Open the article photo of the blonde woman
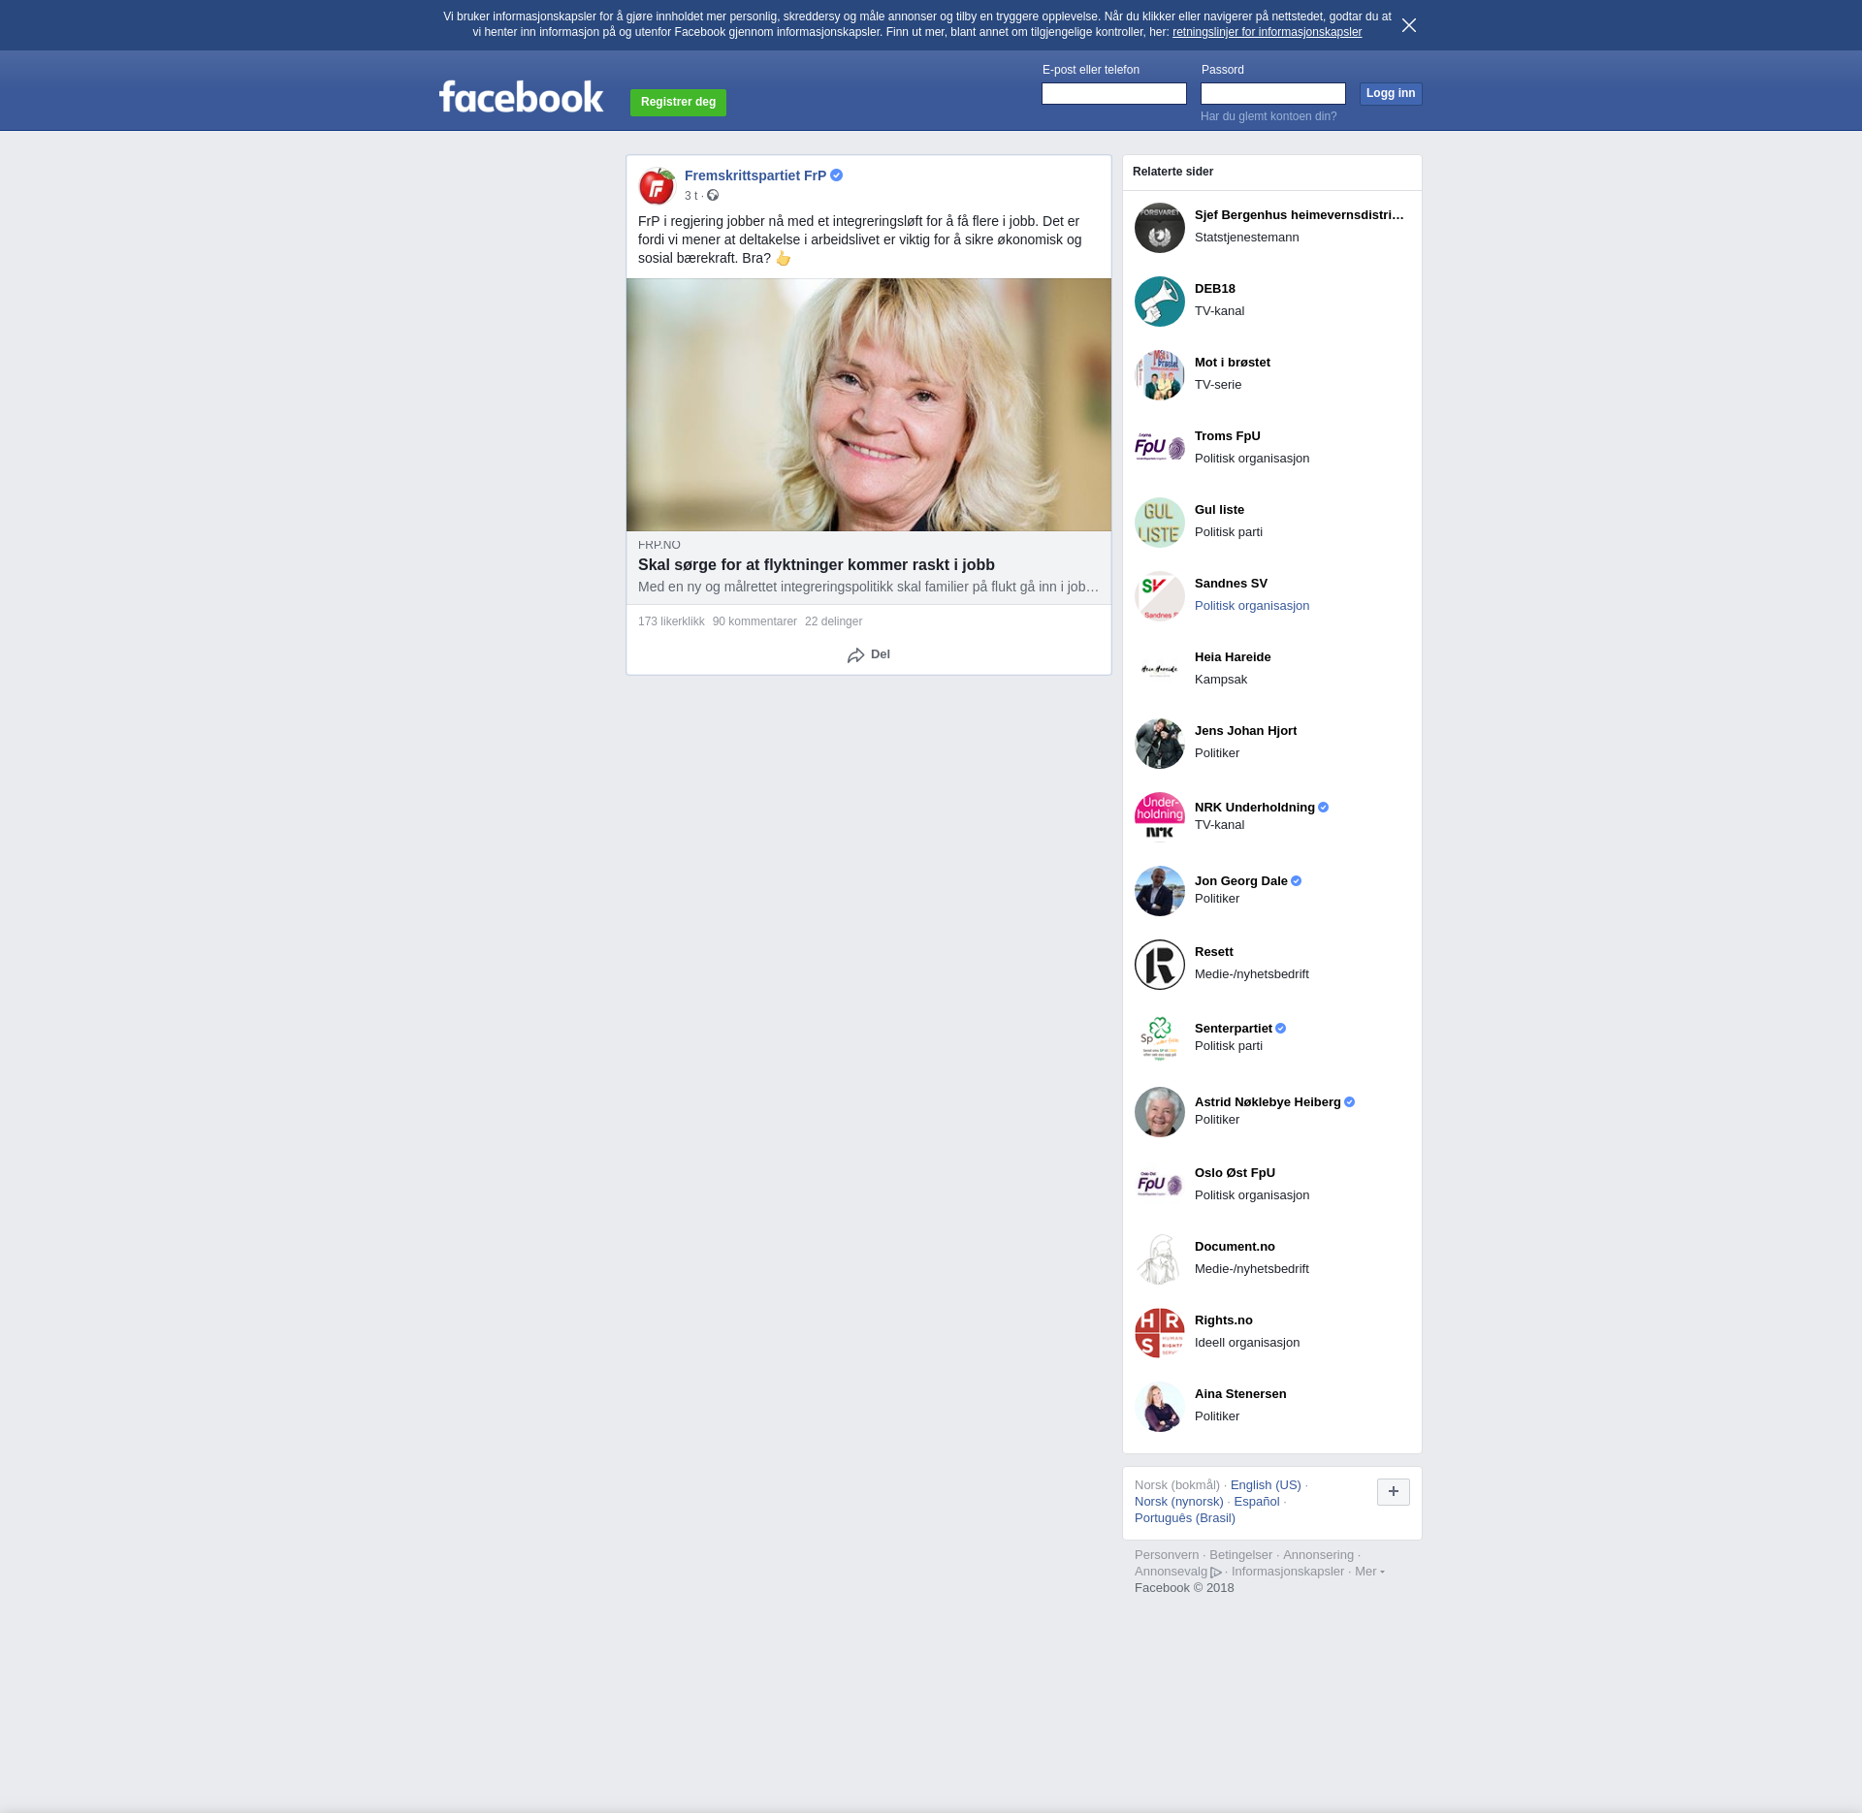The image size is (1862, 1813). 869,404
